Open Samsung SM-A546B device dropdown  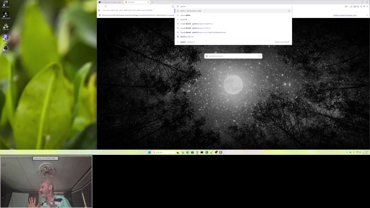pyautogui.click(x=46, y=158)
